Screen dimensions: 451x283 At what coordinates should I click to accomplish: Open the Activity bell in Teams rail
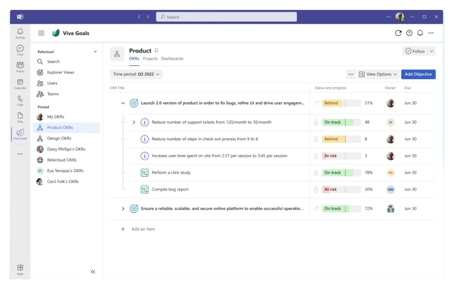(20, 33)
